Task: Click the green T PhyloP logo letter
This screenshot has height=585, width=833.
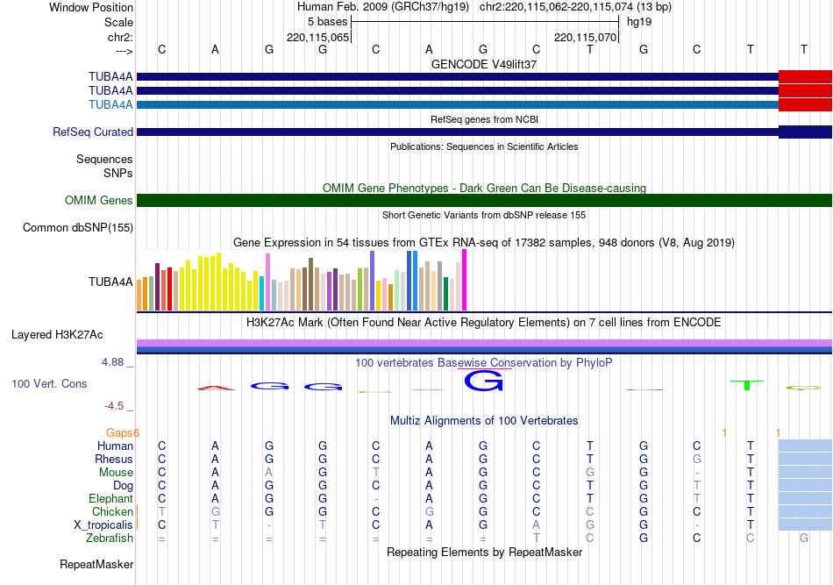Action: pyautogui.click(x=747, y=385)
